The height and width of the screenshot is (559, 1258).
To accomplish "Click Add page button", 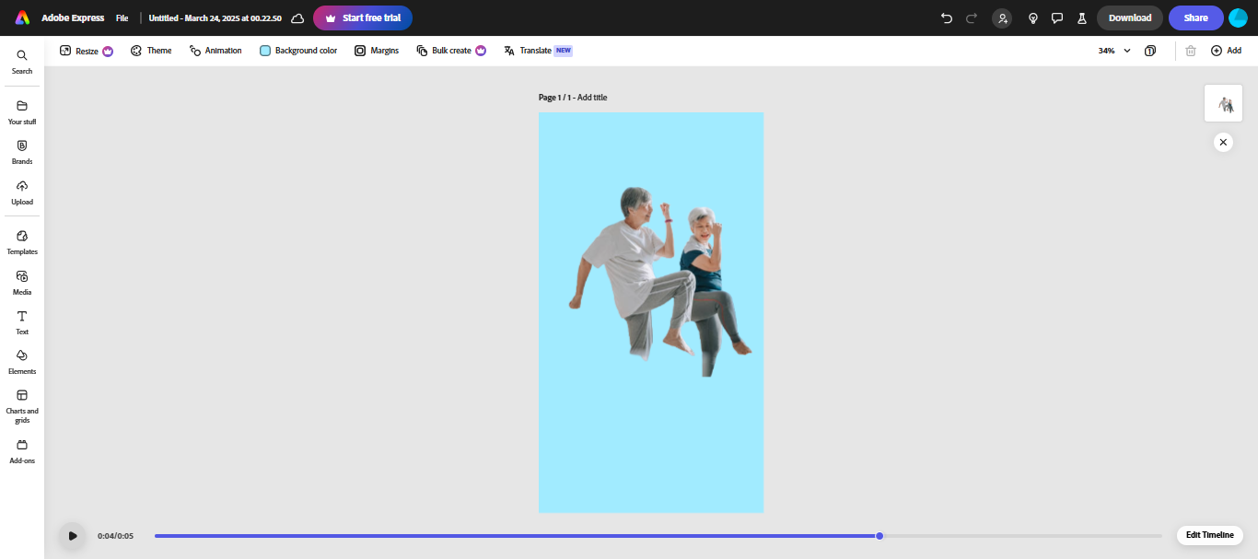I will (x=1226, y=51).
